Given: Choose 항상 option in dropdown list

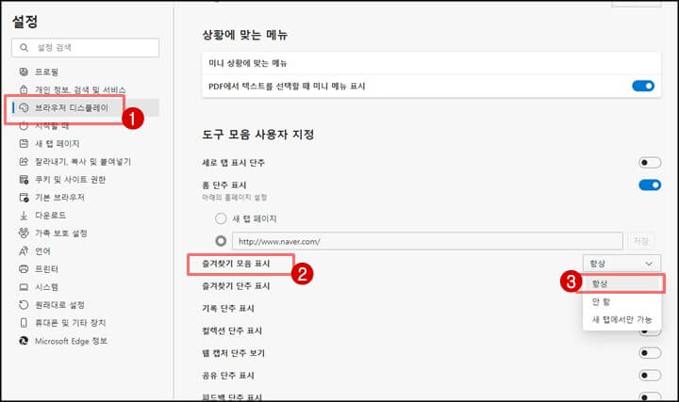Looking at the screenshot, I should click(621, 284).
